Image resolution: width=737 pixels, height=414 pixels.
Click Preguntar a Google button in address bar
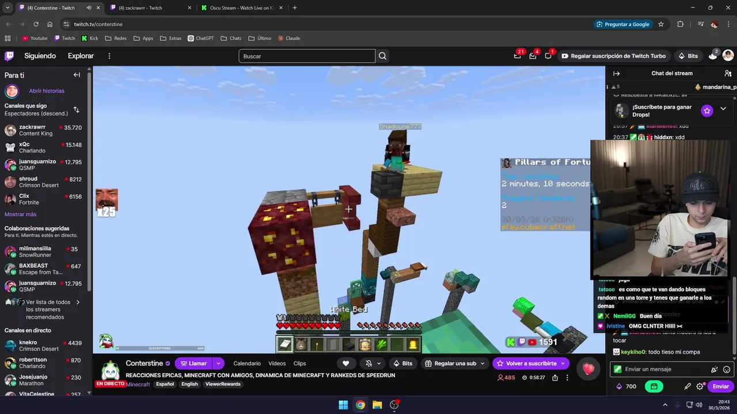pos(623,24)
